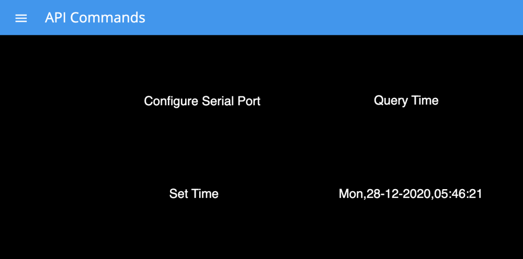Show the app menu beside API Commands
This screenshot has width=523, height=259.
click(x=21, y=18)
